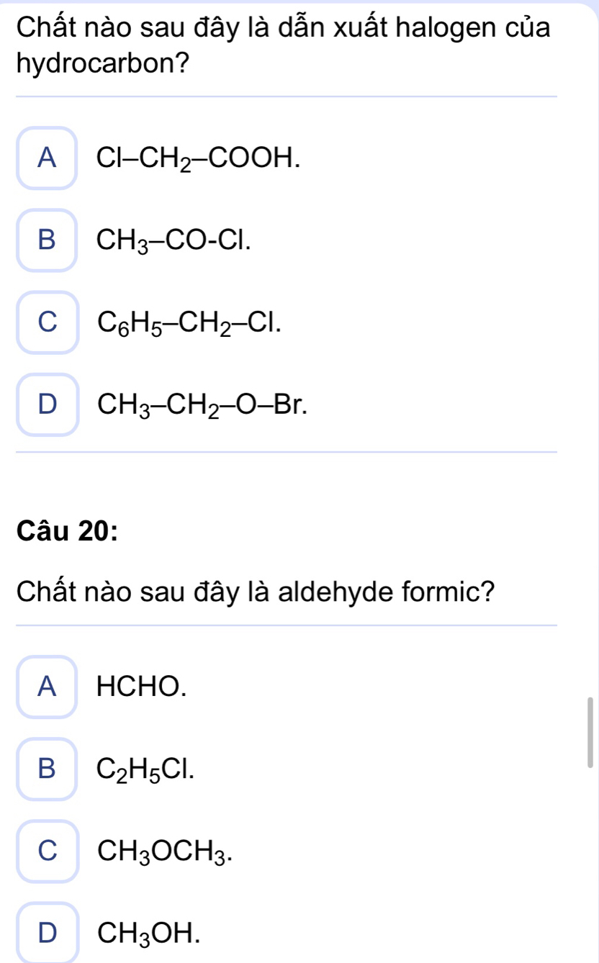Select letter A box beside Cl–CH2–COOH

click(48, 158)
